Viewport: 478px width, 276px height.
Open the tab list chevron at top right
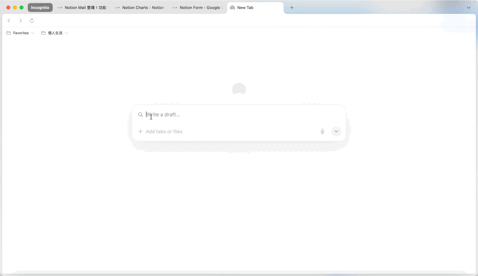[468, 8]
